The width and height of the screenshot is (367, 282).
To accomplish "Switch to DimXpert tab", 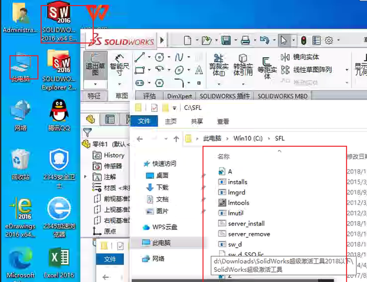I will click(x=179, y=96).
